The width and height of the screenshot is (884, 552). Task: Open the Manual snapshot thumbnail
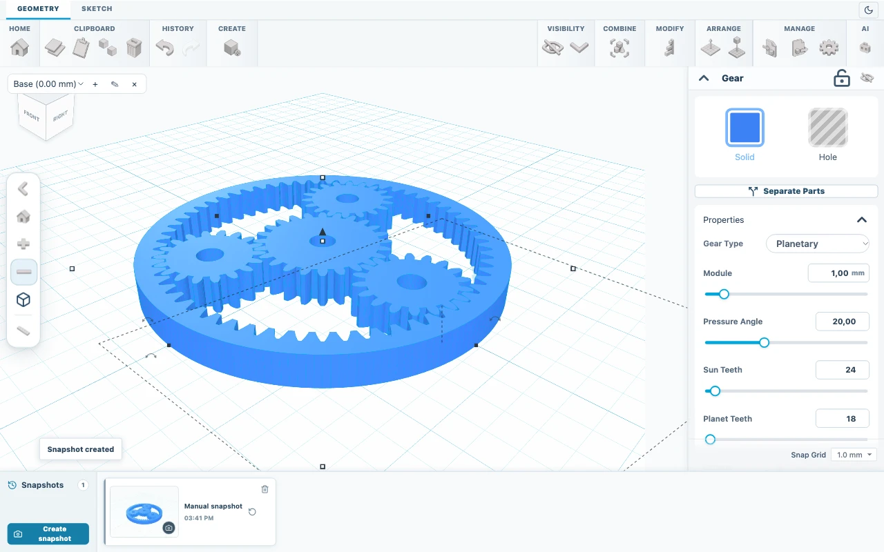[x=144, y=511]
